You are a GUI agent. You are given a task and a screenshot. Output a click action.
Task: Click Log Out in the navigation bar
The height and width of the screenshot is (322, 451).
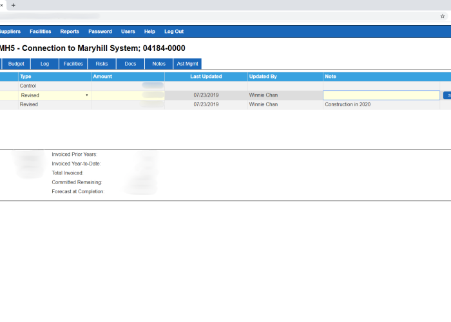point(174,32)
